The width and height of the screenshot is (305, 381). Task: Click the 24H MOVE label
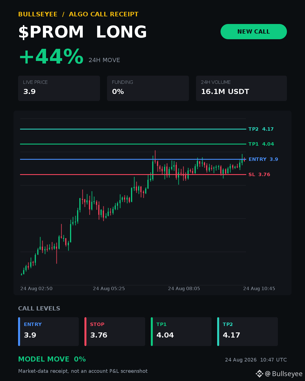pos(104,60)
